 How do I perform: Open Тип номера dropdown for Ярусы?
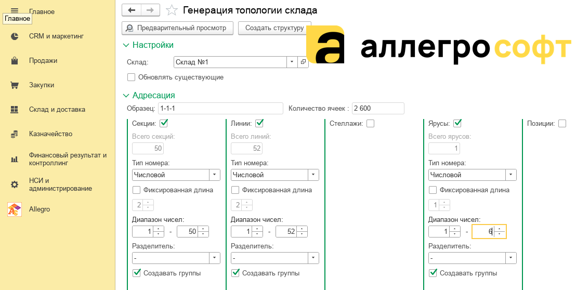pyautogui.click(x=511, y=175)
